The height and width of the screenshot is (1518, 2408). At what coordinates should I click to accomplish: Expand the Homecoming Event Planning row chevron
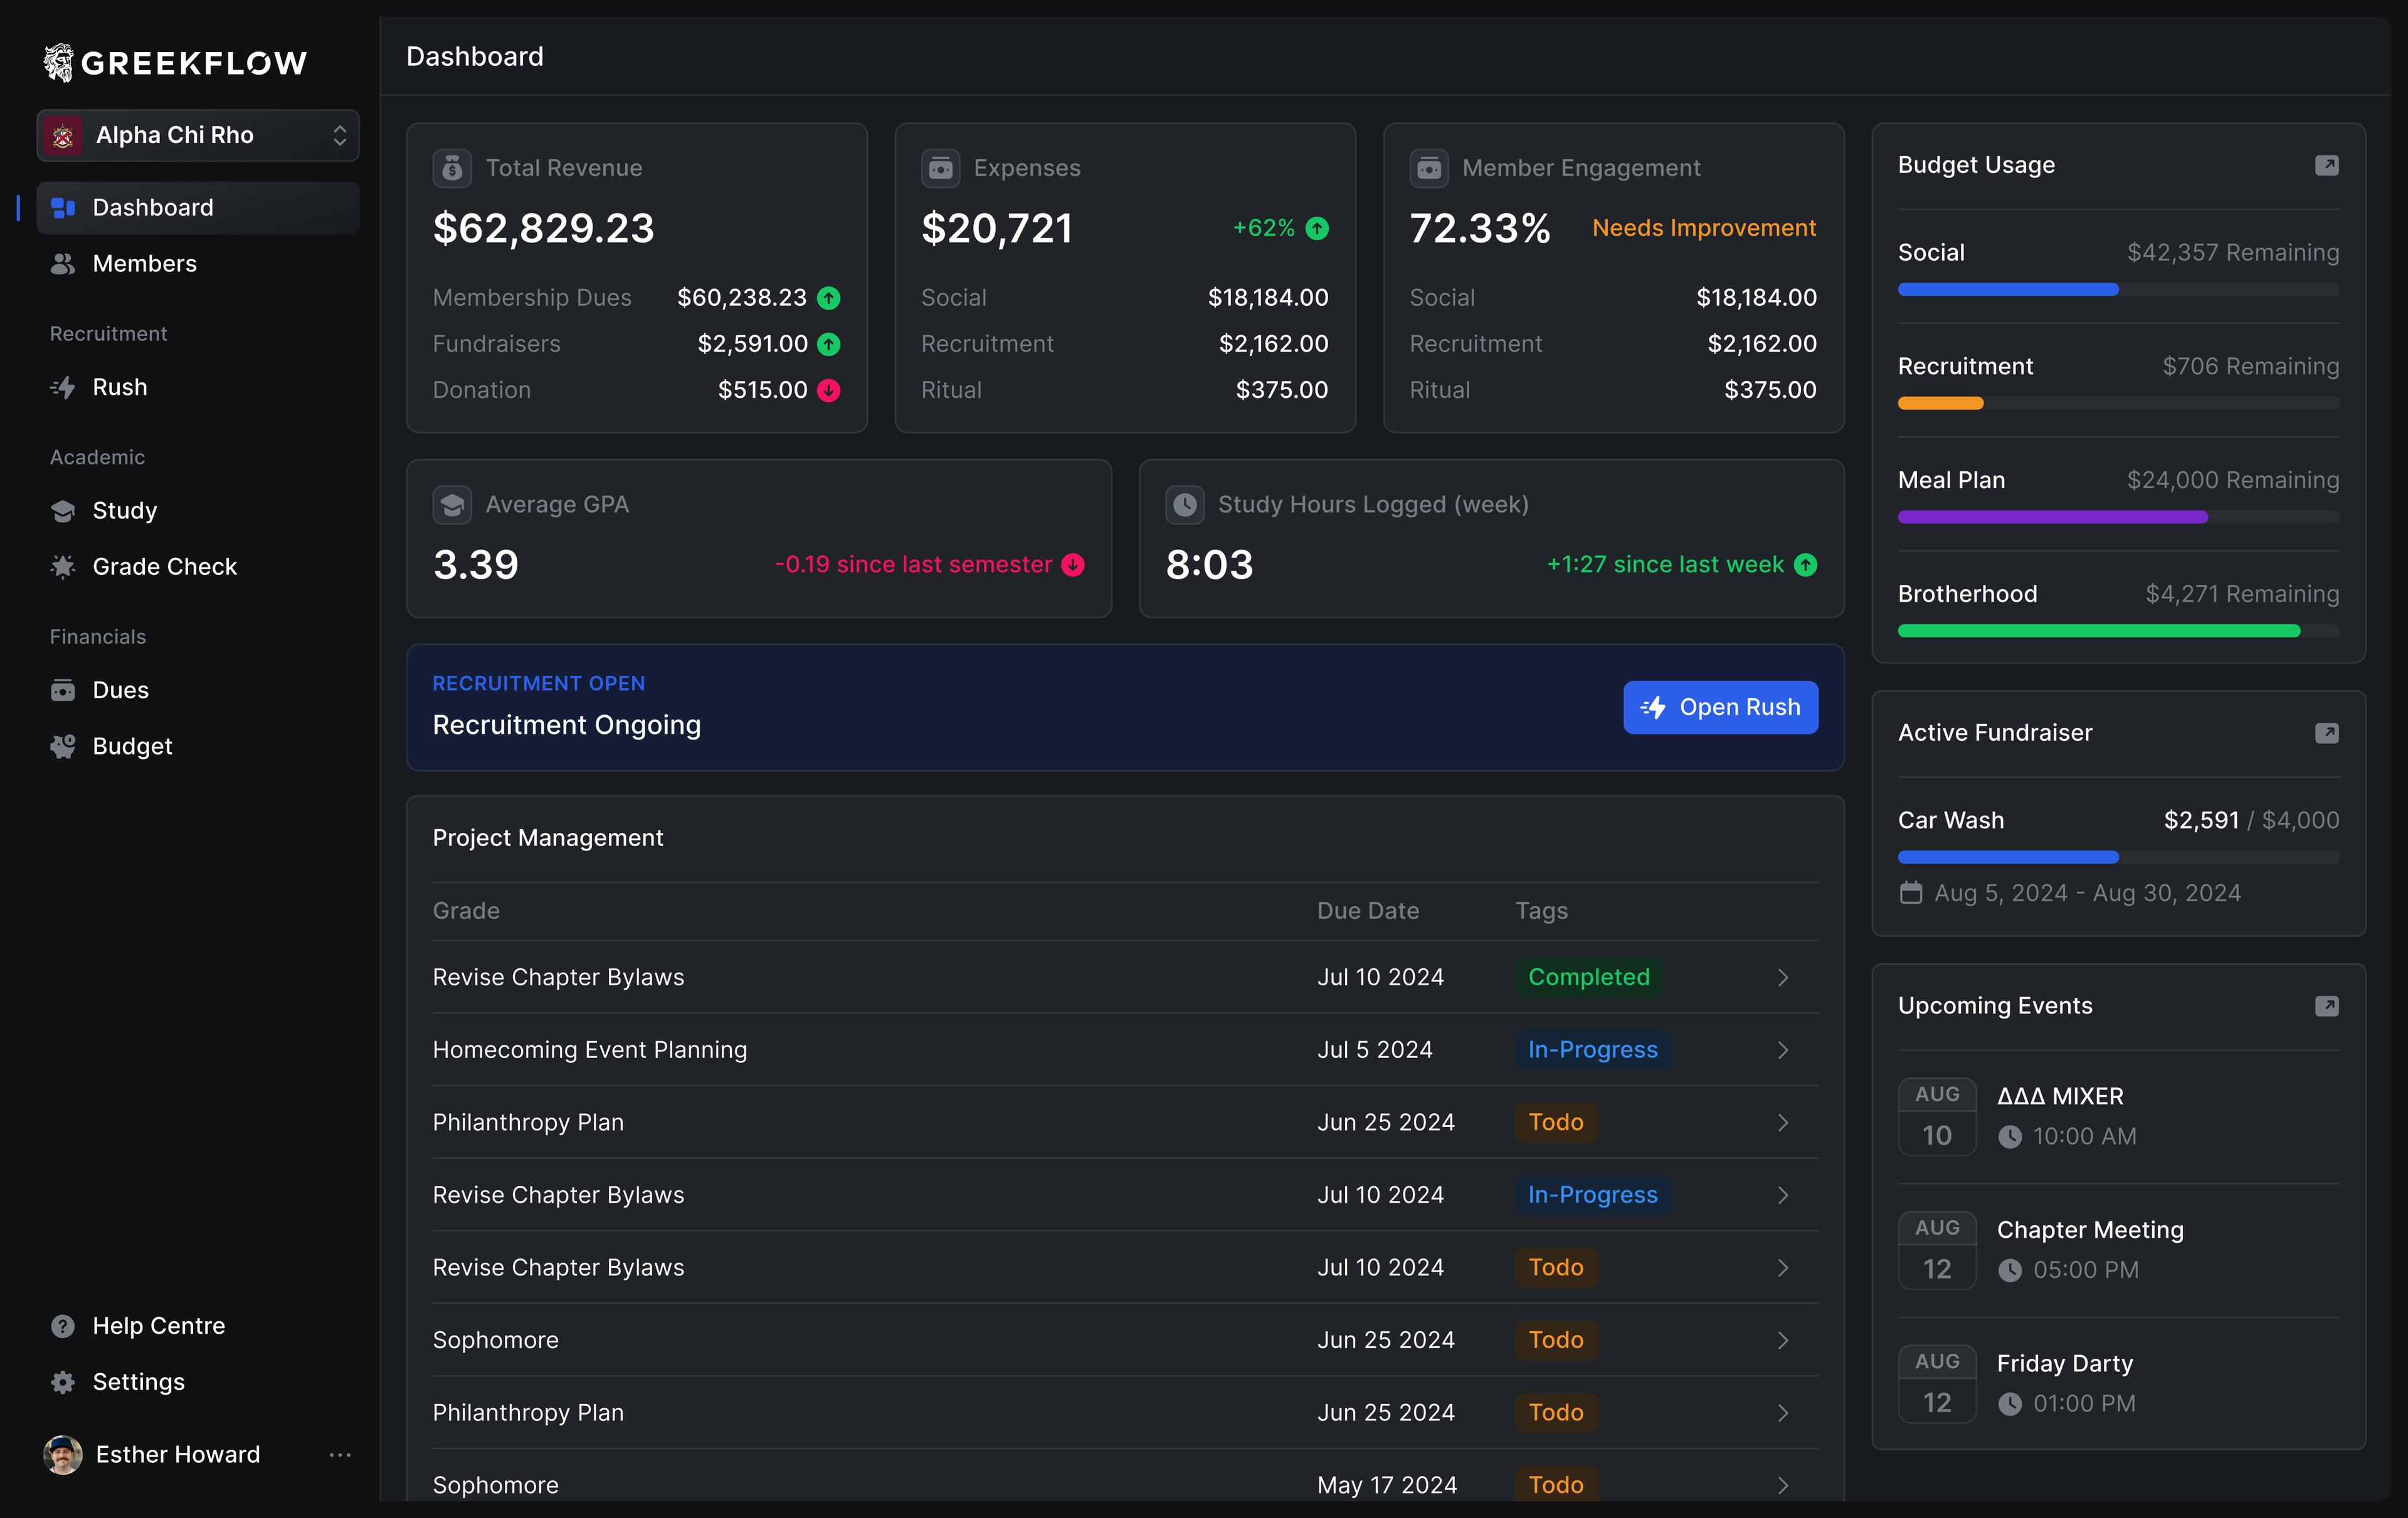coord(1782,1050)
